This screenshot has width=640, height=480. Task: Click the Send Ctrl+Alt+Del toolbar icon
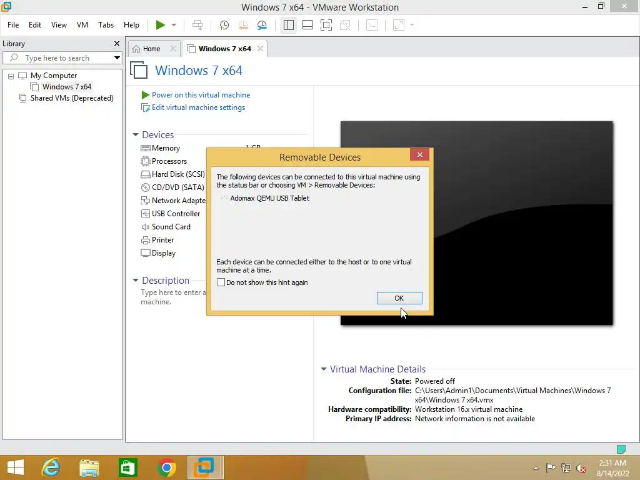click(197, 25)
